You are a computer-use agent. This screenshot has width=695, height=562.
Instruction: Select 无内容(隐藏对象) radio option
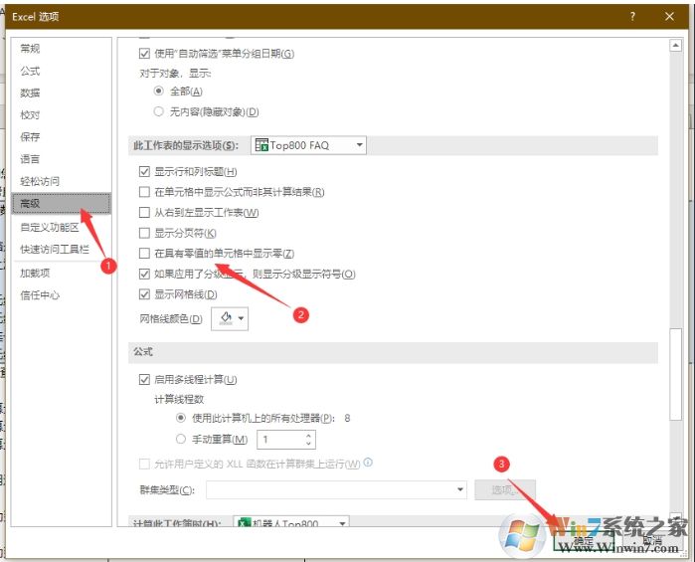(x=159, y=111)
